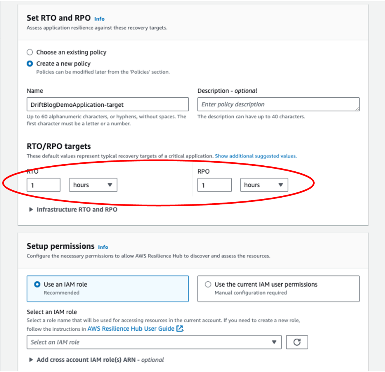Open AWS Resilience Hub User Guide link

click(131, 328)
